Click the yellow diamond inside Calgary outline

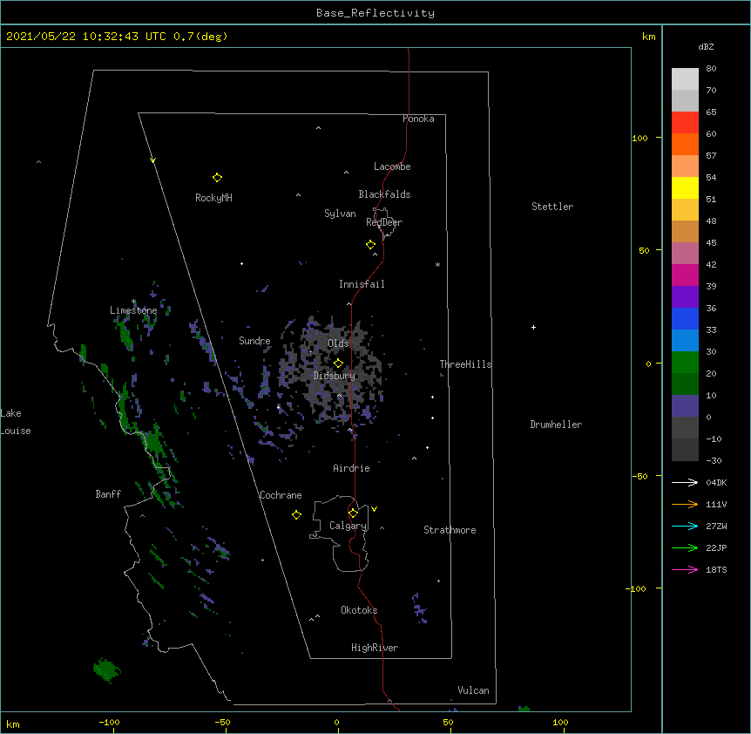click(353, 513)
